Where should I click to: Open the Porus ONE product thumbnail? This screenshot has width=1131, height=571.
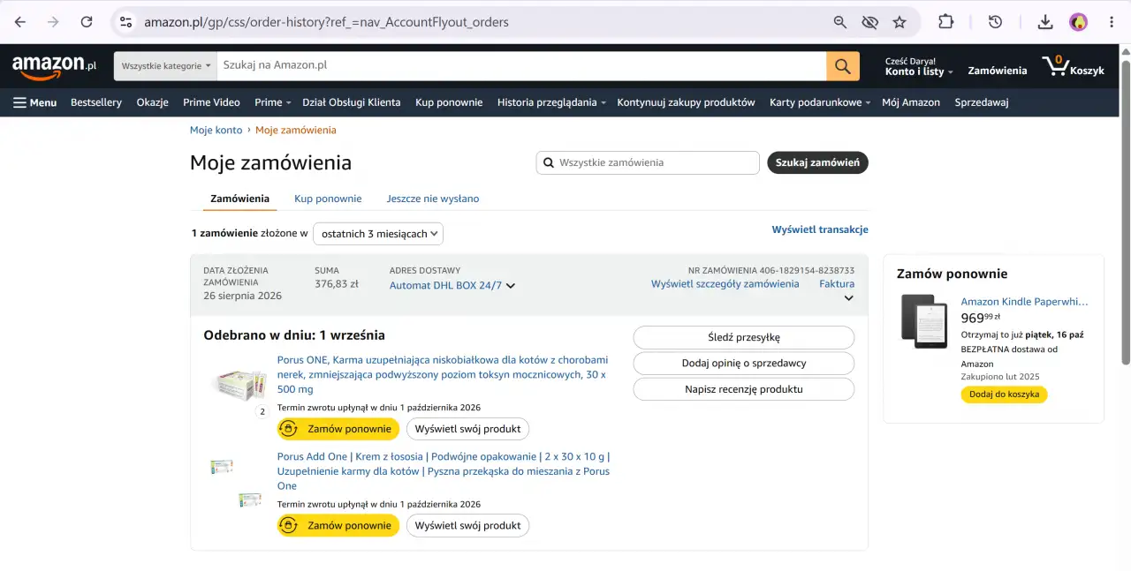point(240,385)
